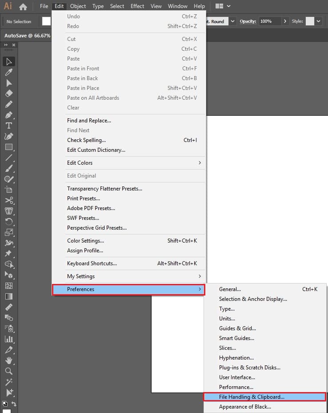Open the workspace switcher layout icon

pyautogui.click(x=219, y=6)
